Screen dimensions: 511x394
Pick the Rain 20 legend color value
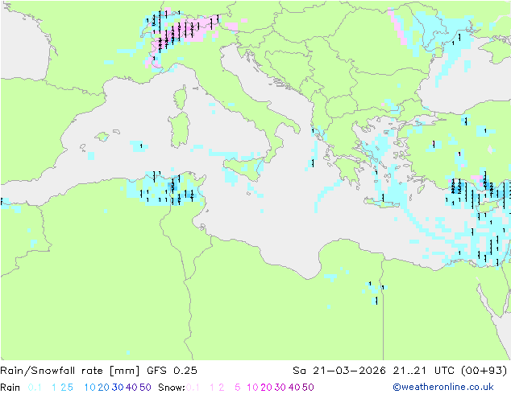(x=104, y=388)
